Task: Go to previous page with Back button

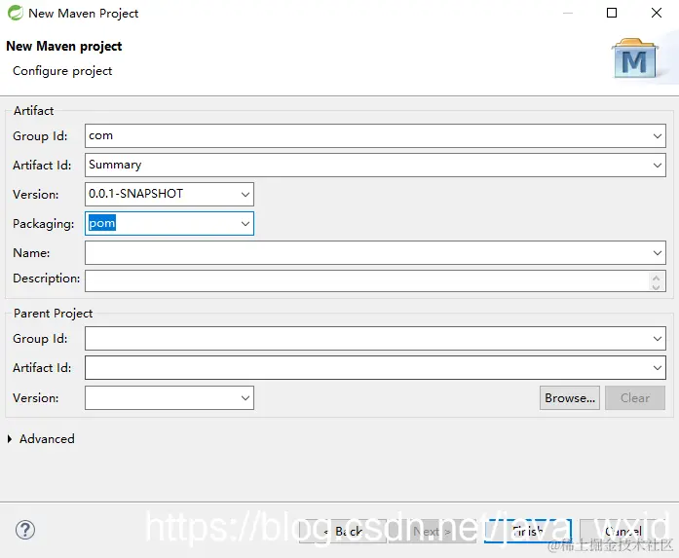Action: [343, 531]
